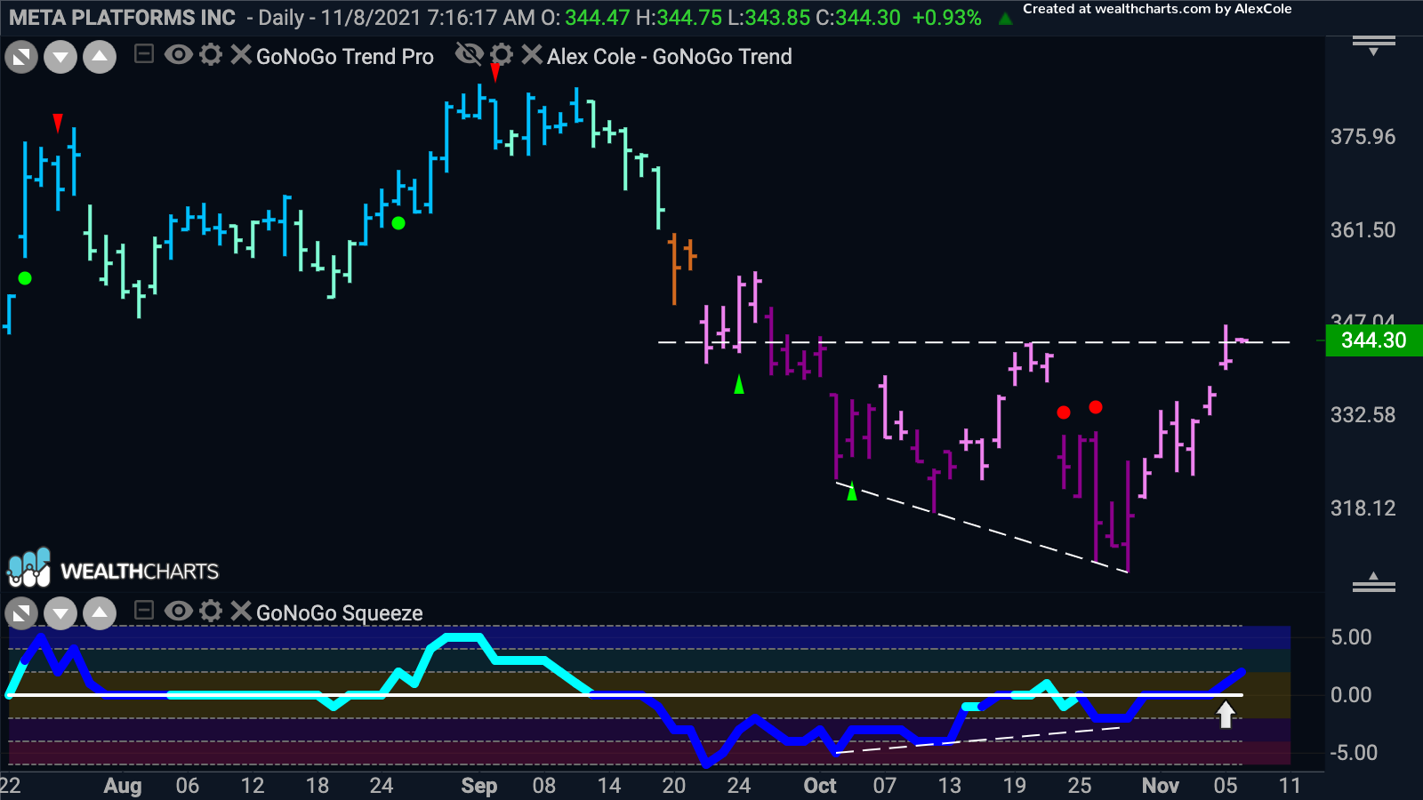Viewport: 1423px width, 800px height.
Task: Click bottom price scale adjust icon
Action: point(1374,583)
